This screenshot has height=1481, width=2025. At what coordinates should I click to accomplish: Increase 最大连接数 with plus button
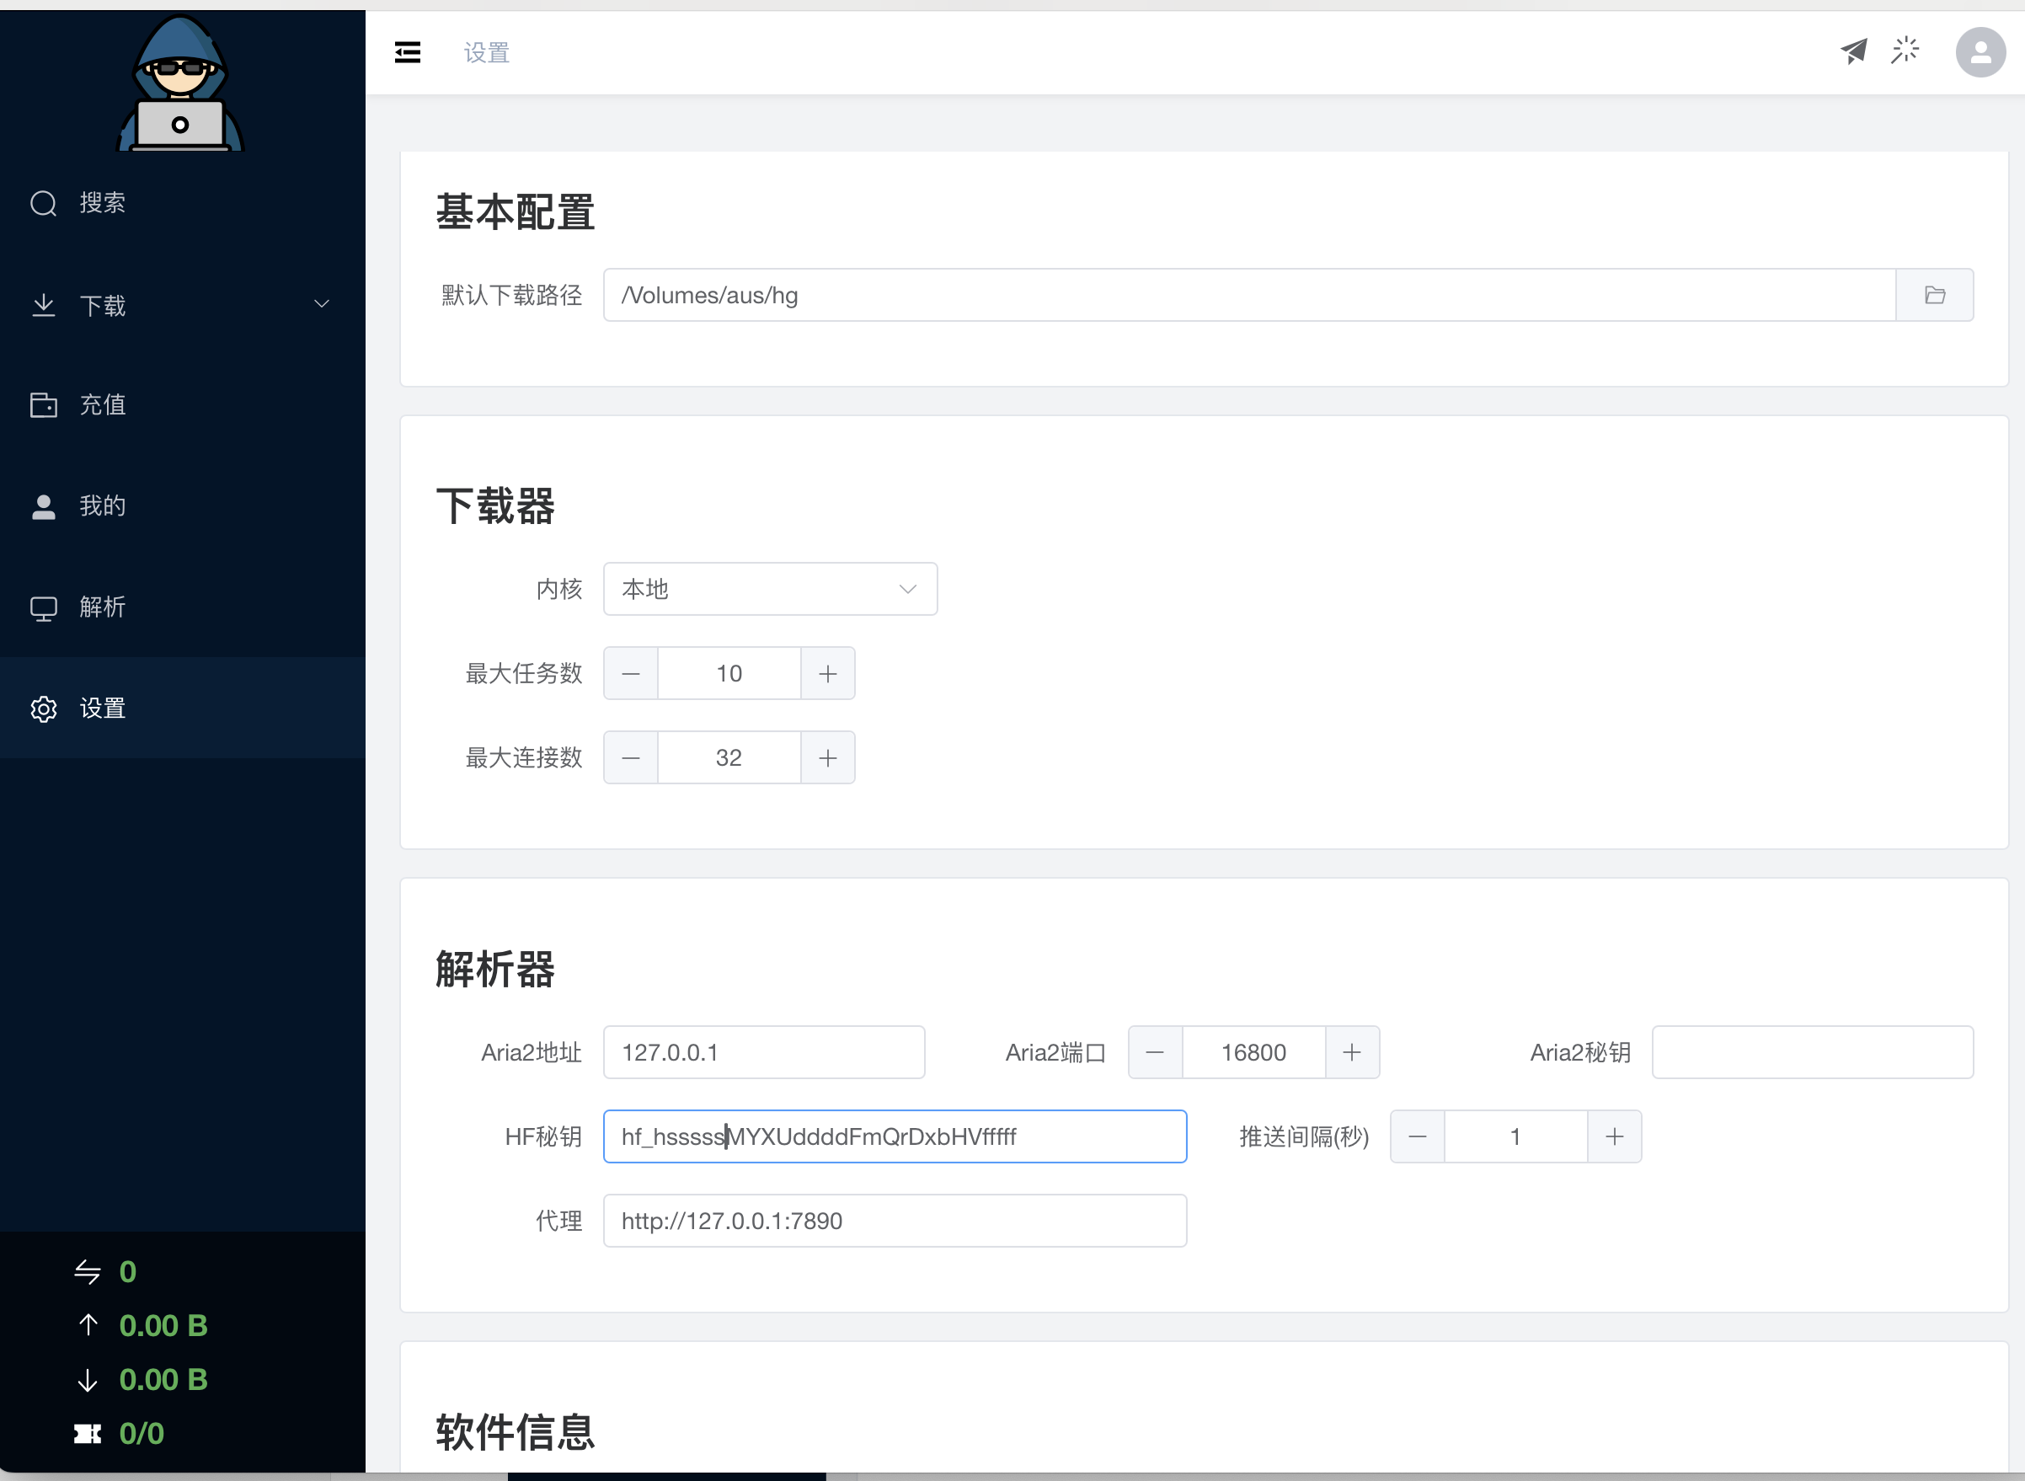click(x=827, y=758)
